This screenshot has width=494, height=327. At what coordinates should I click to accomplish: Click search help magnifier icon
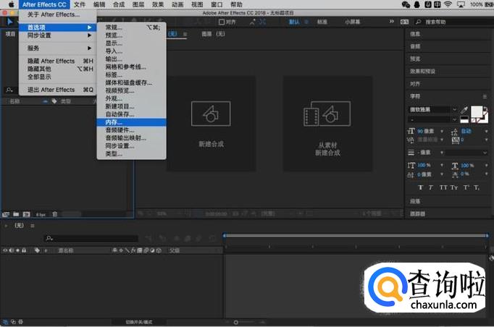click(419, 22)
